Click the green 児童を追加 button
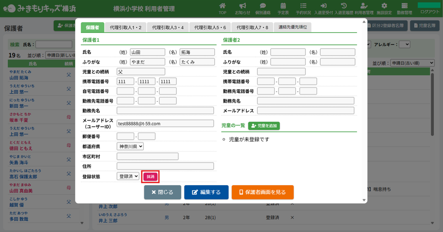This screenshot has width=443, height=232. [x=264, y=126]
